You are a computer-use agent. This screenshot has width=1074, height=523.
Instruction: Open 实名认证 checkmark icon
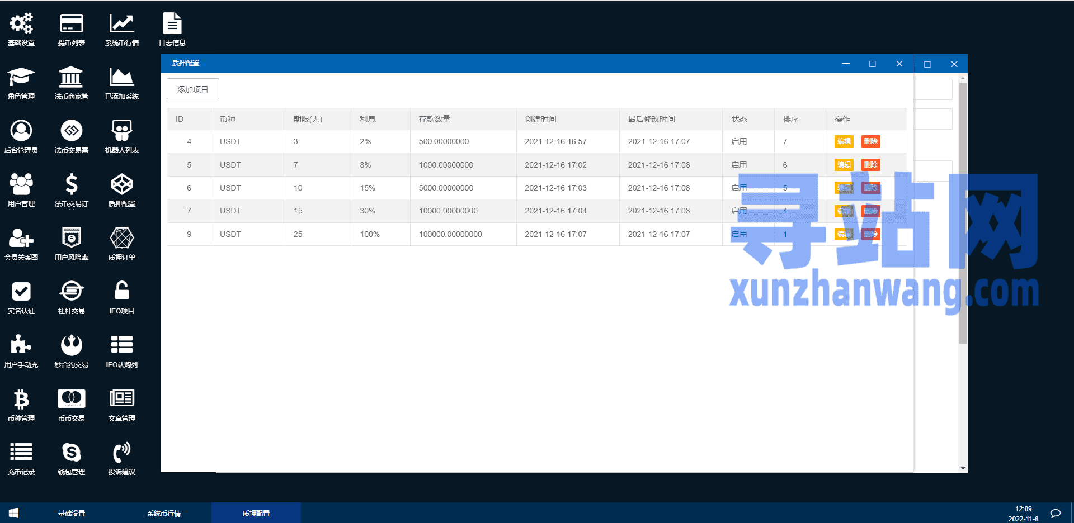coord(21,292)
